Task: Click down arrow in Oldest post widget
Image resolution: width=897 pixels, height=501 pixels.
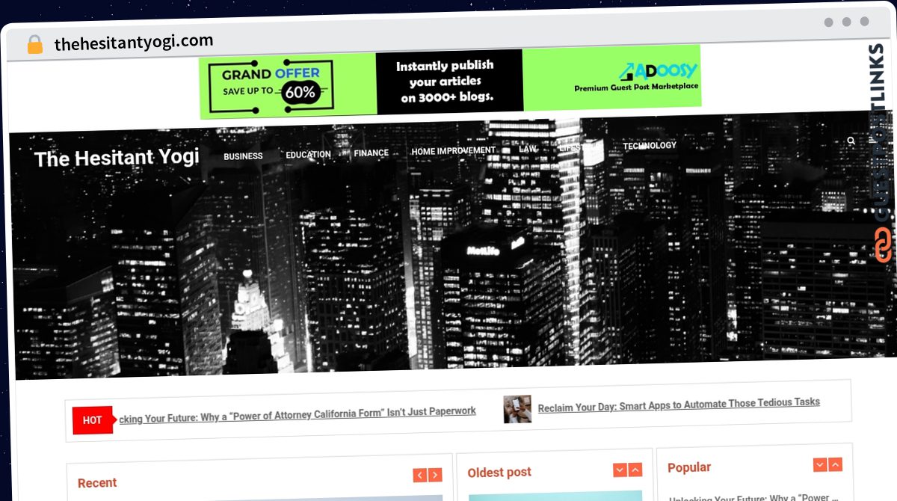Action: pos(620,470)
